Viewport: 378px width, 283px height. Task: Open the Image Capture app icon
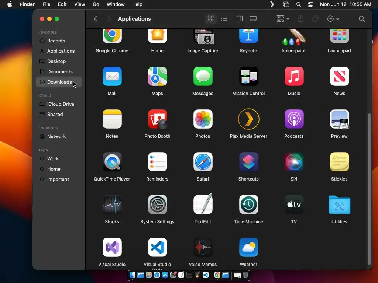tap(204, 36)
